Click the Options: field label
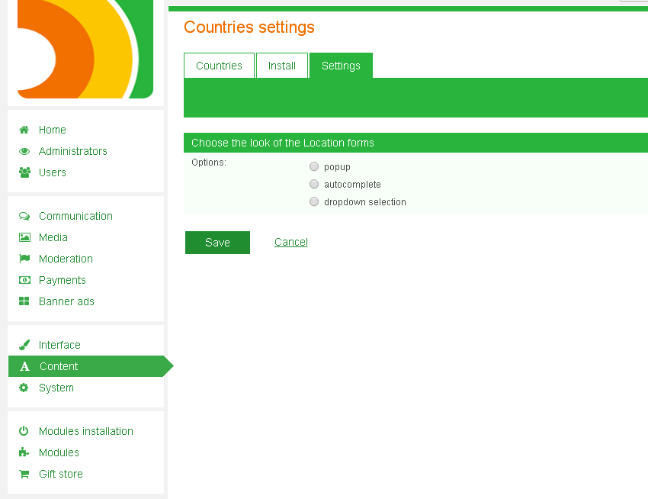Image resolution: width=648 pixels, height=499 pixels. pyautogui.click(x=209, y=163)
